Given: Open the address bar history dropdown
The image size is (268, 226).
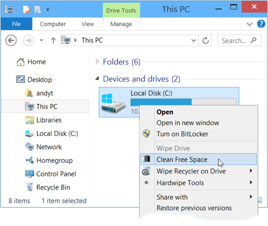Looking at the screenshot, I should (194, 40).
